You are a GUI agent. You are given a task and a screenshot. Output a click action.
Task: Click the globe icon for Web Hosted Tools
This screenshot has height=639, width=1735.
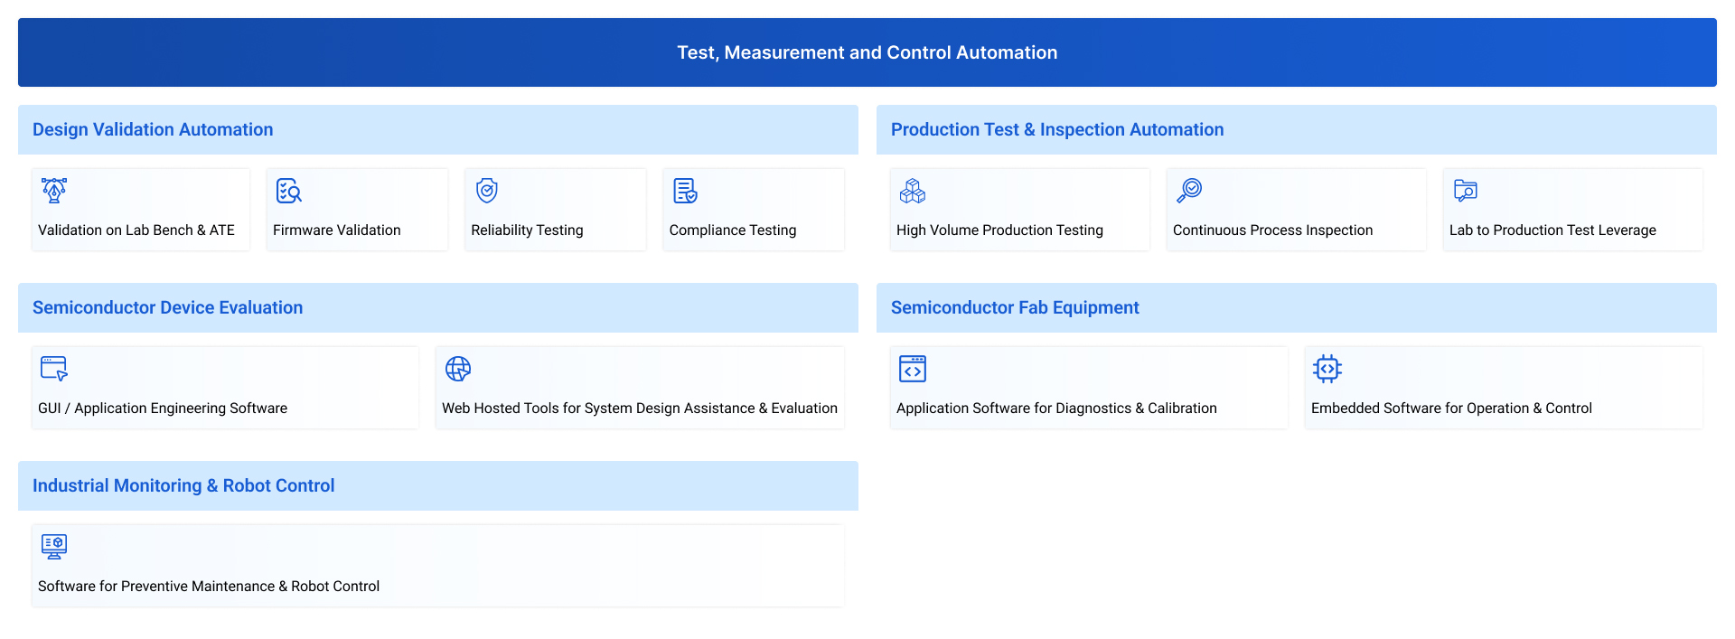[458, 369]
